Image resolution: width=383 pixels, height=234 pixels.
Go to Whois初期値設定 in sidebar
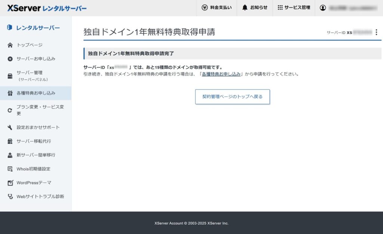[33, 169]
